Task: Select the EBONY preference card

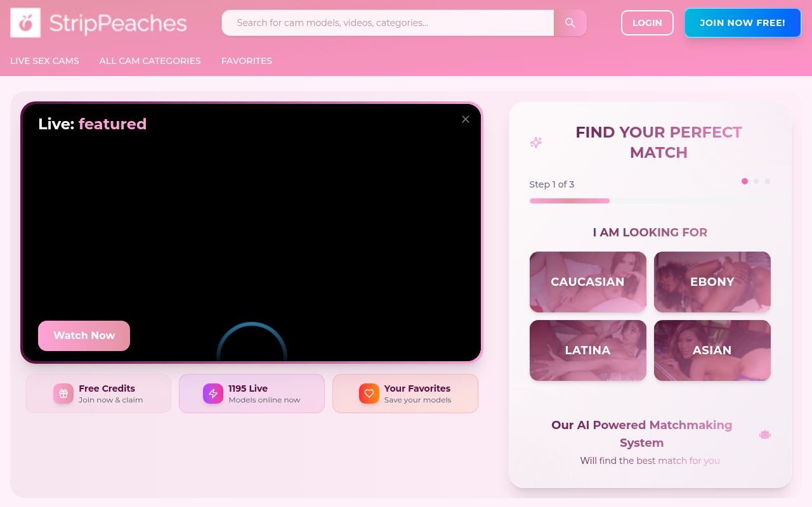Action: [712, 281]
